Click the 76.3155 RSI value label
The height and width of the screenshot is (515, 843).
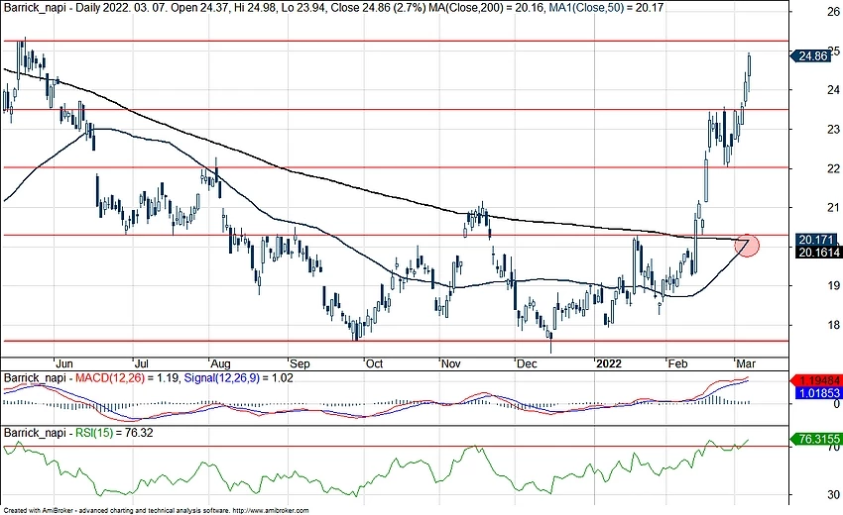tap(818, 440)
